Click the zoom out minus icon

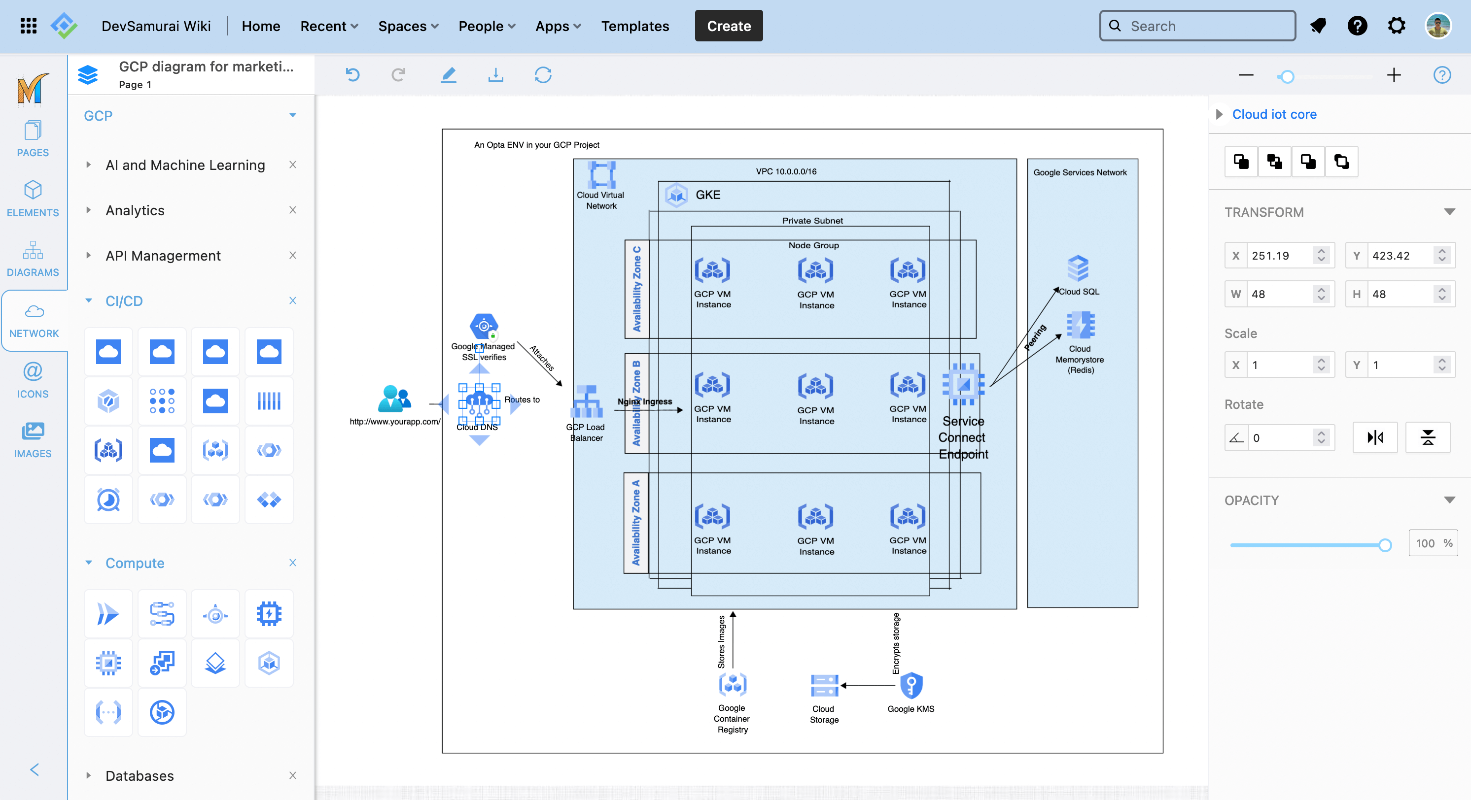pyautogui.click(x=1246, y=75)
